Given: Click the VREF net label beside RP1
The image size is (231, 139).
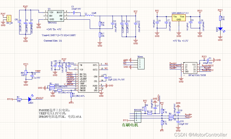Looking at the screenshot, I should point(38,71).
